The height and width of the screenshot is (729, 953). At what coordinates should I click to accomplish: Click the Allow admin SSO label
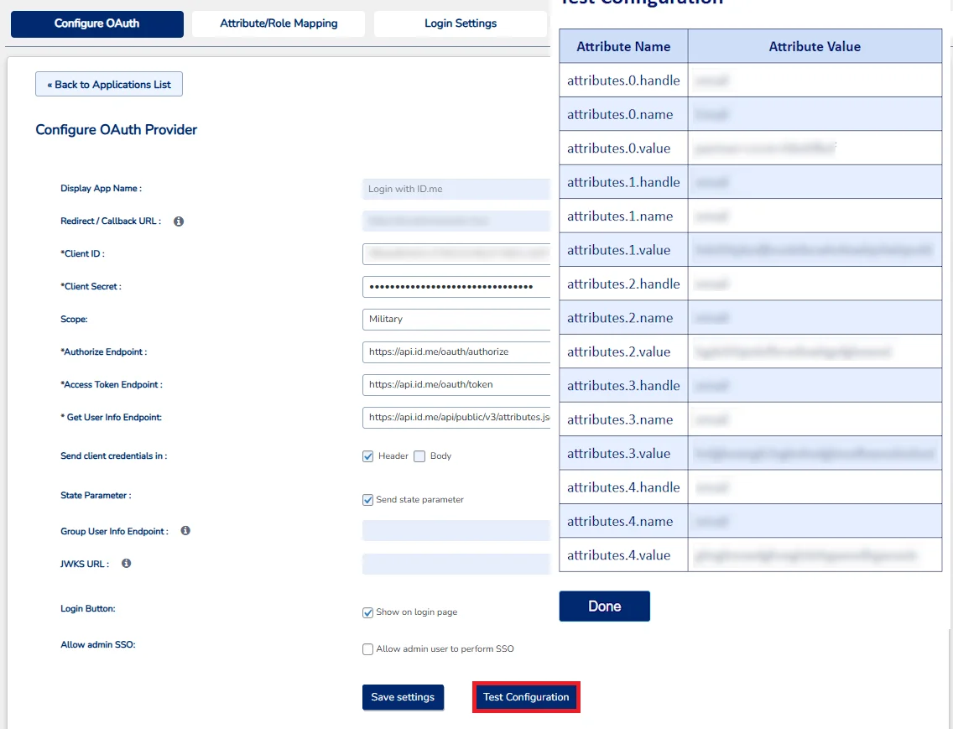coord(98,644)
